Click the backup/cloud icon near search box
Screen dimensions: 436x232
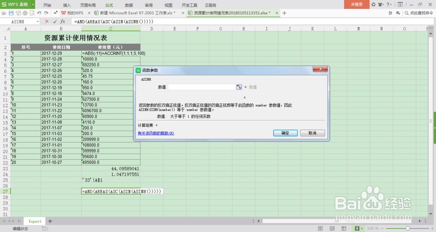pos(390,13)
